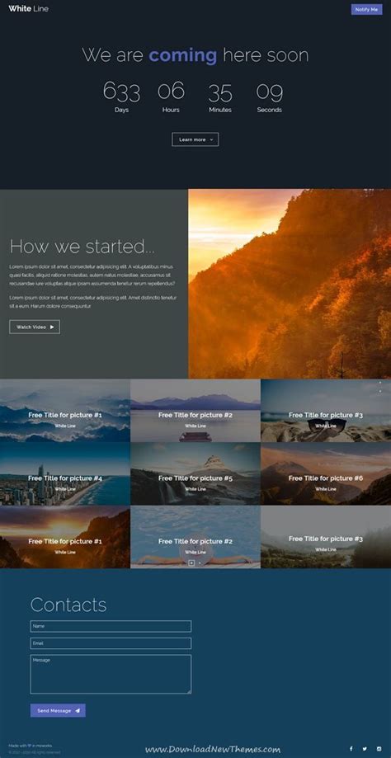This screenshot has width=391, height=758.
Task: Open the Twitter icon in footer
Action: coord(365,748)
